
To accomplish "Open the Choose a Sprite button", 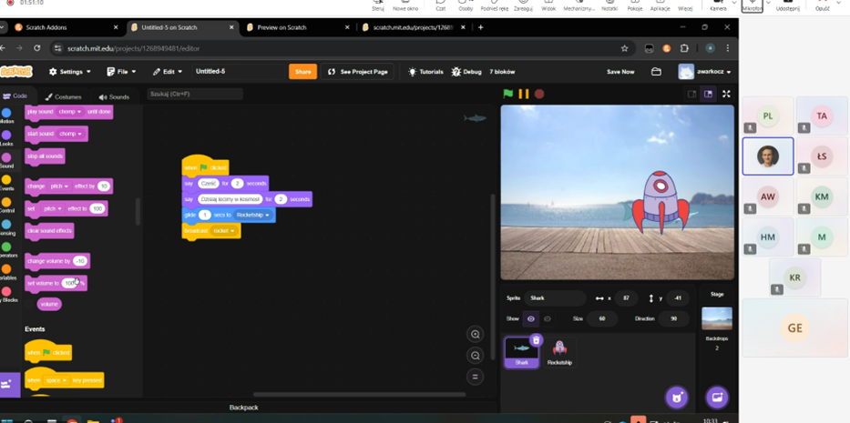I will (676, 397).
